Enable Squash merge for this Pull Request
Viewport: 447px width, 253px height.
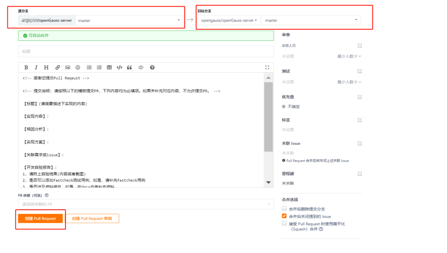coord(284,223)
